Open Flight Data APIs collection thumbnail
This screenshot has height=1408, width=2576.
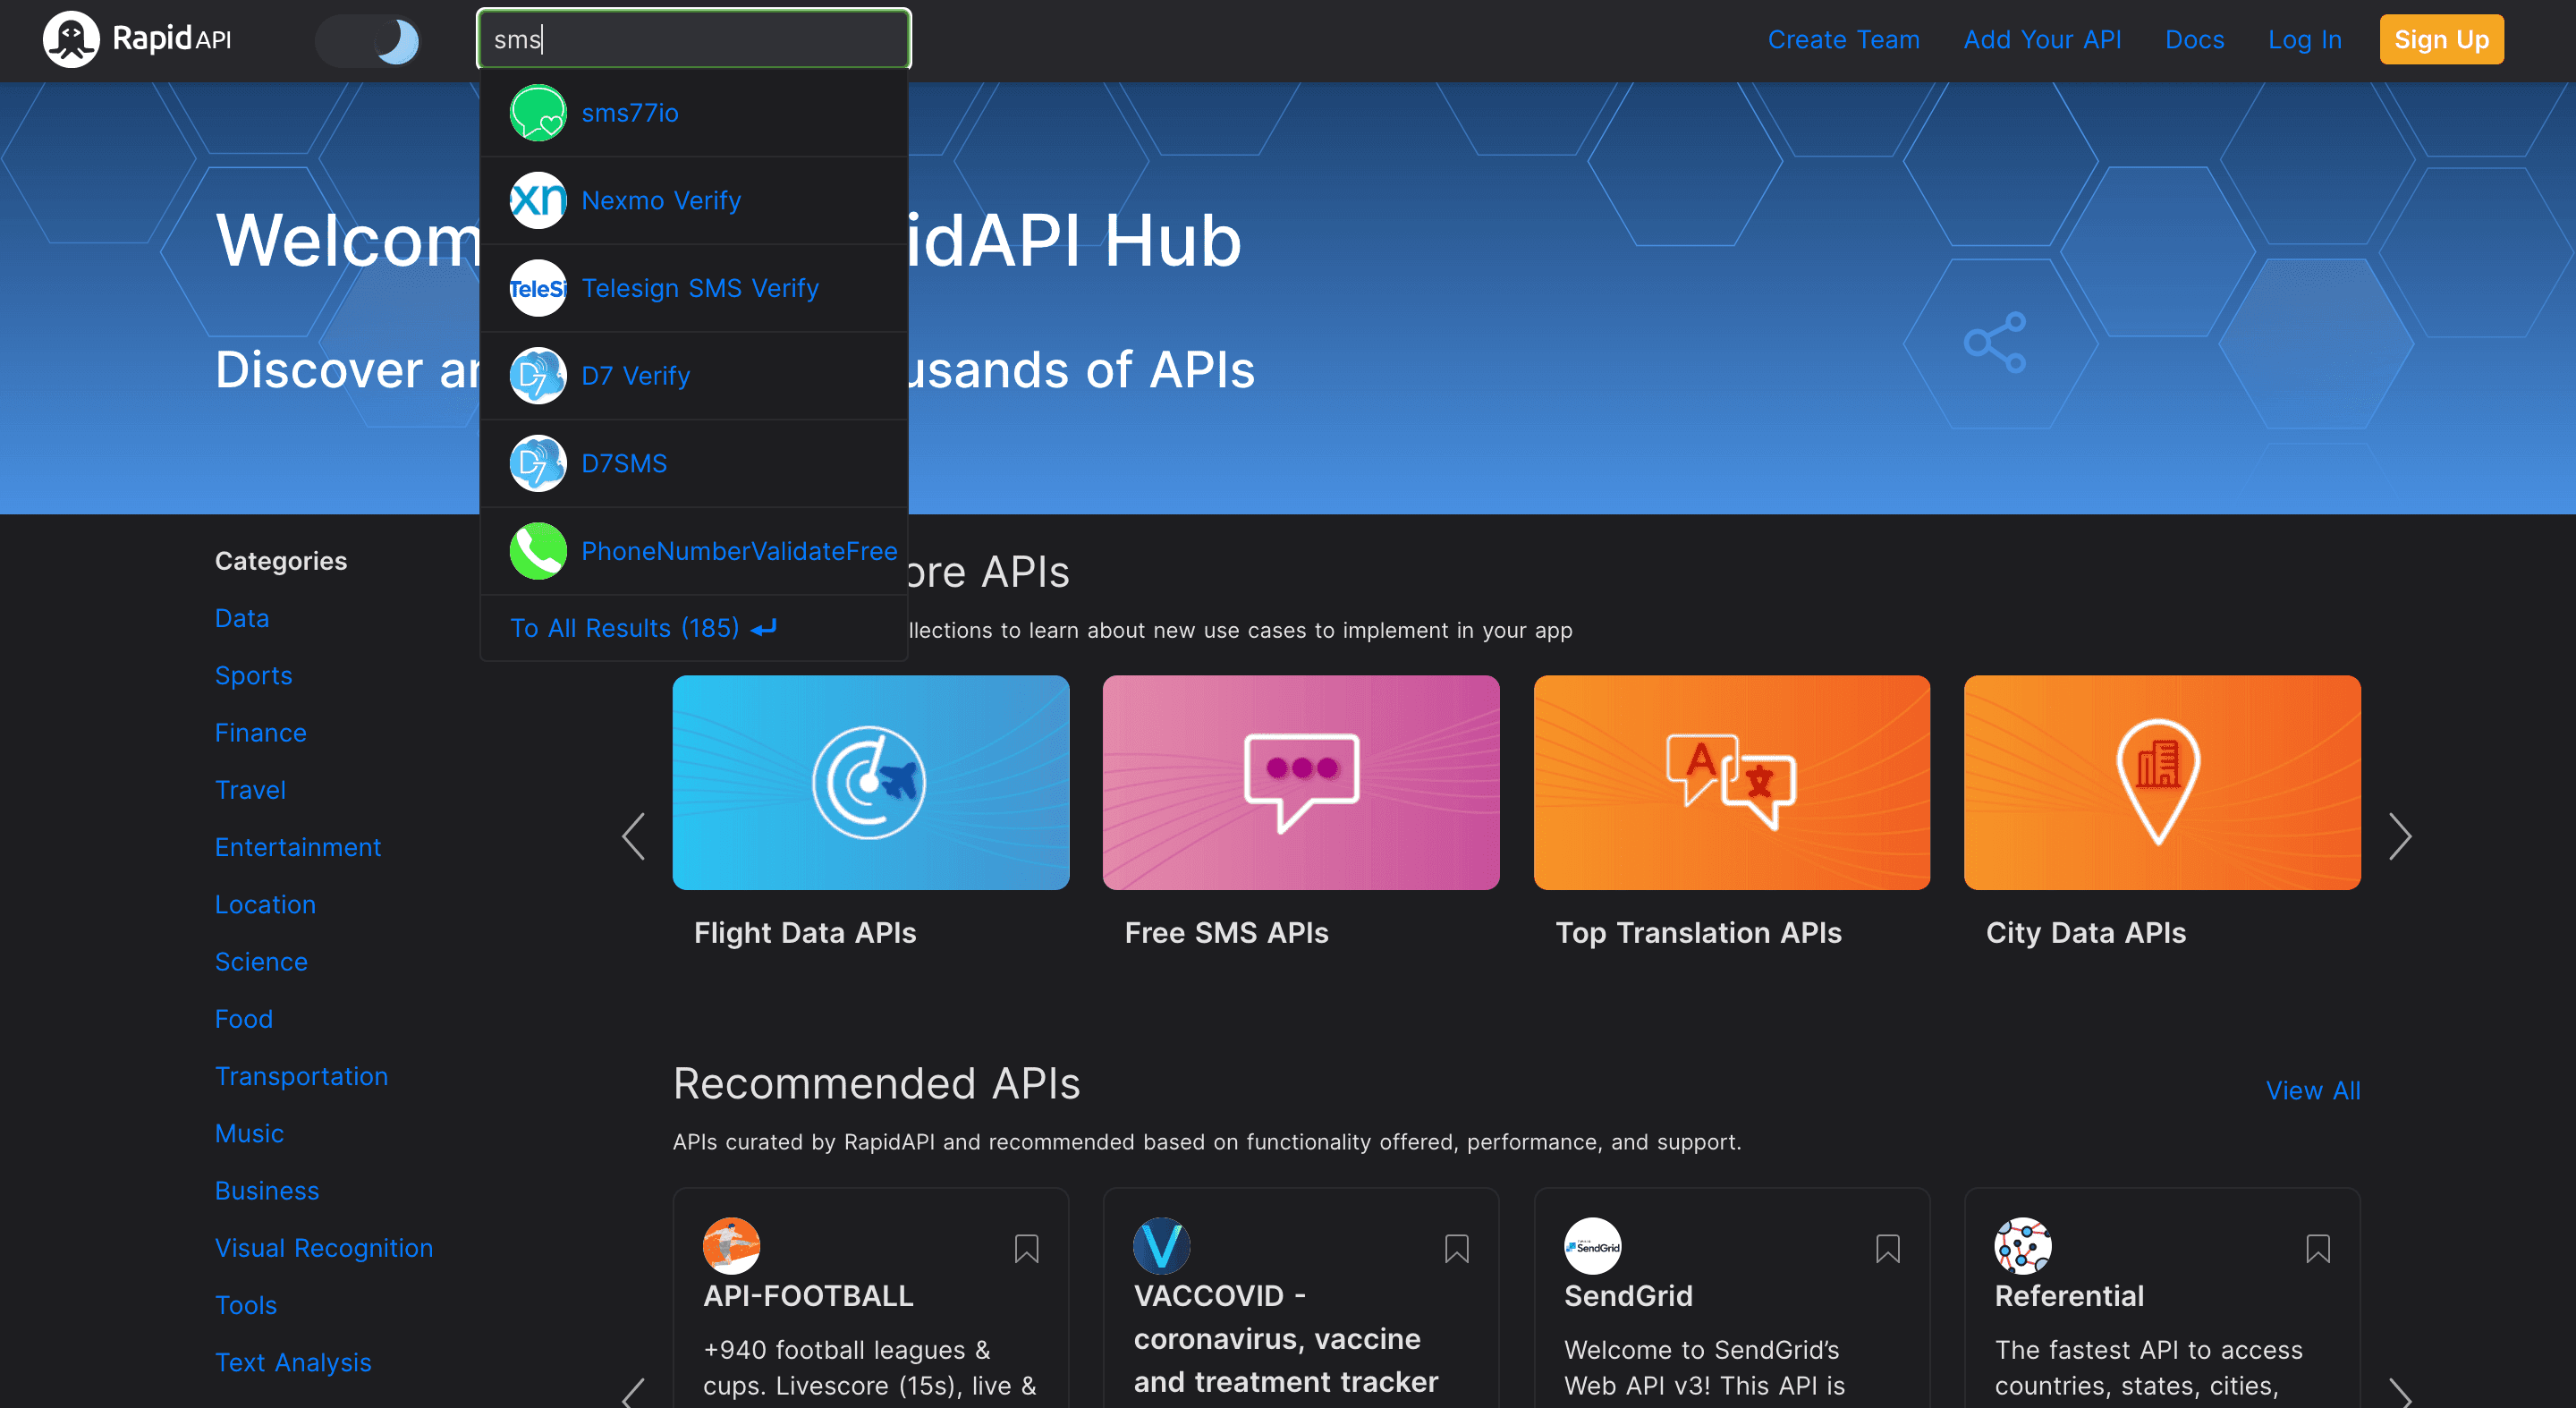tap(871, 782)
